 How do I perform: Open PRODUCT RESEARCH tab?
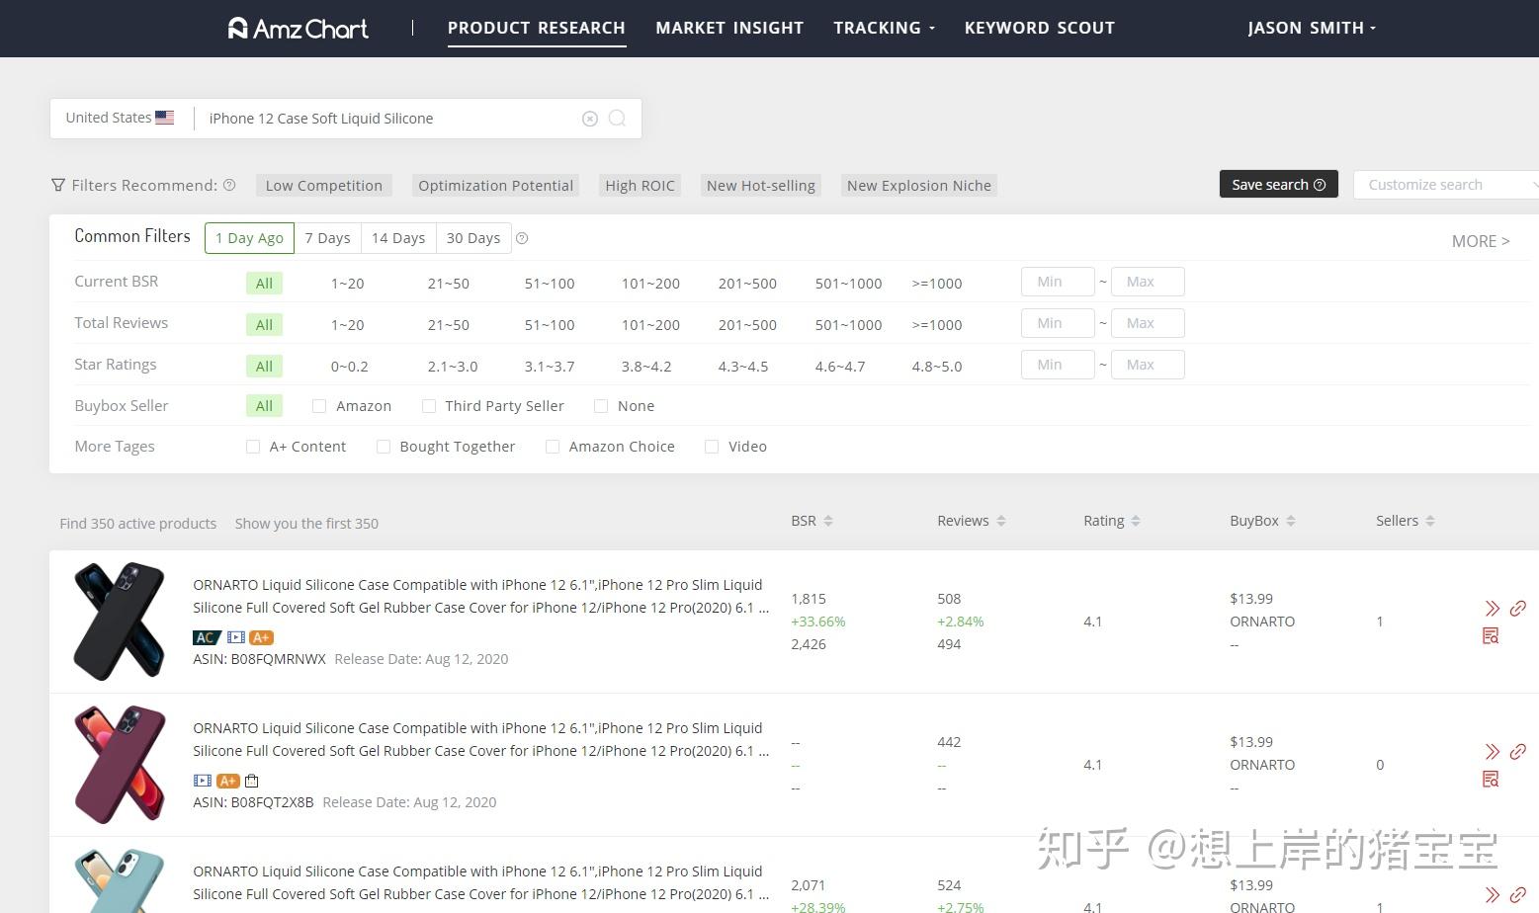coord(537,28)
